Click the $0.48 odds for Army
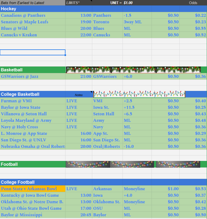The width and height of the screenshot is (207, 219). click(x=193, y=120)
